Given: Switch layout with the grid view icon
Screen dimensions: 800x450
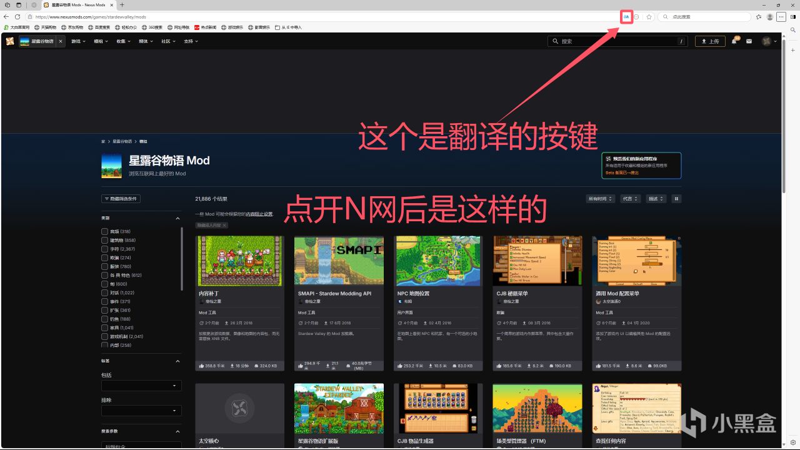Looking at the screenshot, I should click(x=676, y=199).
